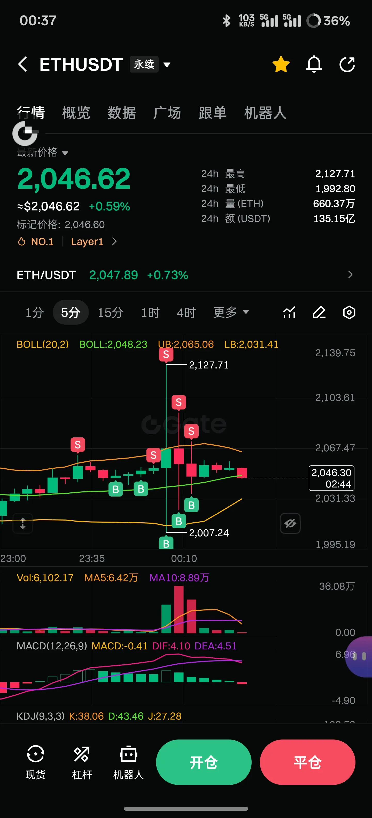This screenshot has height=818, width=372.
Task: Tap the 24h 量 (ETH) value 660.37万
Action: coord(334,203)
